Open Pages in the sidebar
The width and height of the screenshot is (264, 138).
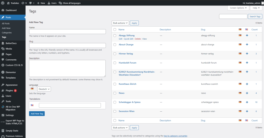tap(9, 54)
